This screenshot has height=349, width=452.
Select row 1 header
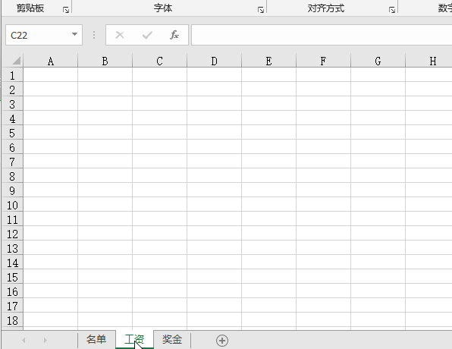12,75
